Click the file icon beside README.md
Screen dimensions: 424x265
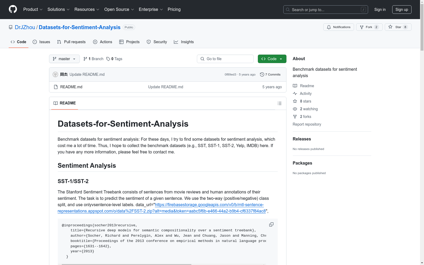point(56,87)
